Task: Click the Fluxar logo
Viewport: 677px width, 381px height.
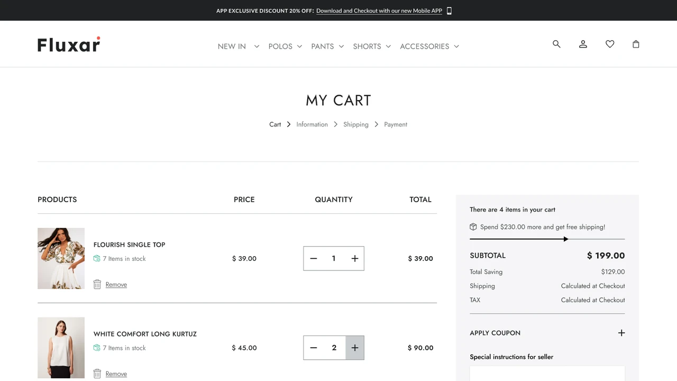Action: click(69, 44)
